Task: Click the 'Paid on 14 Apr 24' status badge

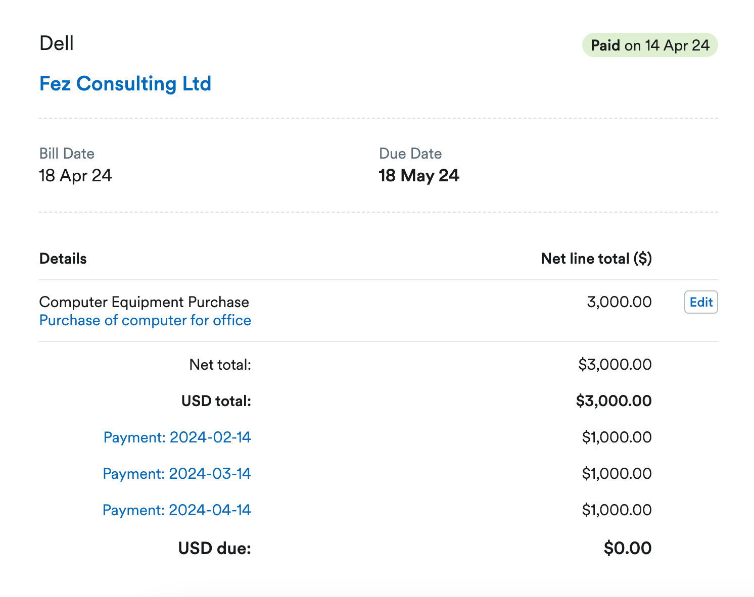Action: coord(650,45)
